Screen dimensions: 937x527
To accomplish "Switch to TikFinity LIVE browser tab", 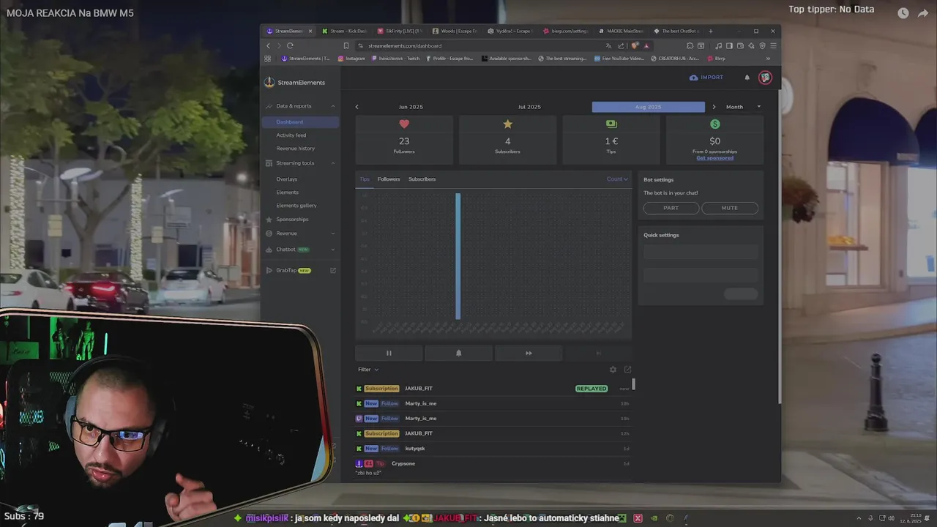I will coord(400,31).
